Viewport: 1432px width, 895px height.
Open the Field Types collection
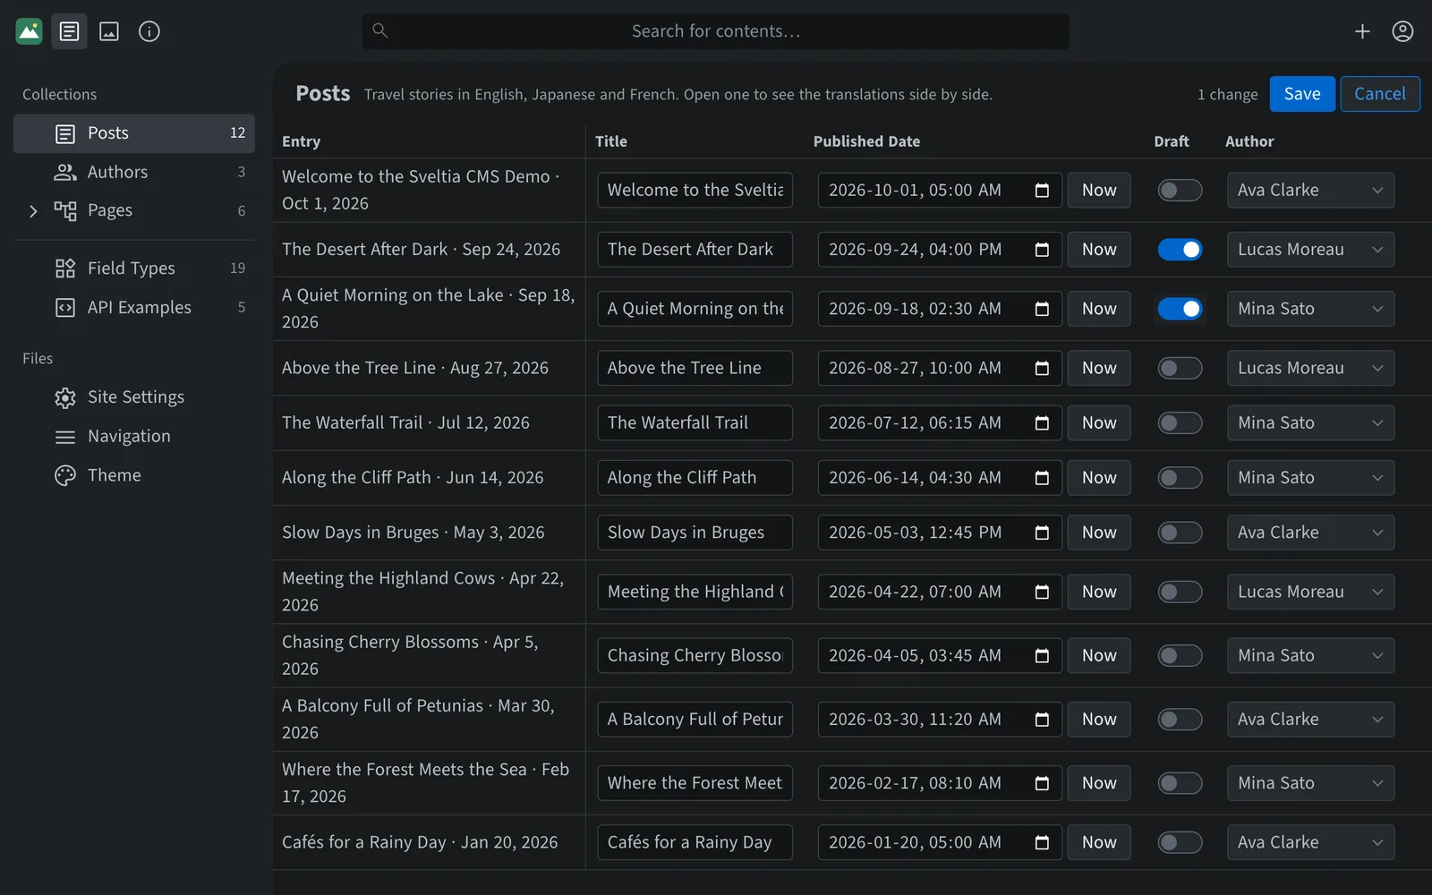pyautogui.click(x=134, y=268)
